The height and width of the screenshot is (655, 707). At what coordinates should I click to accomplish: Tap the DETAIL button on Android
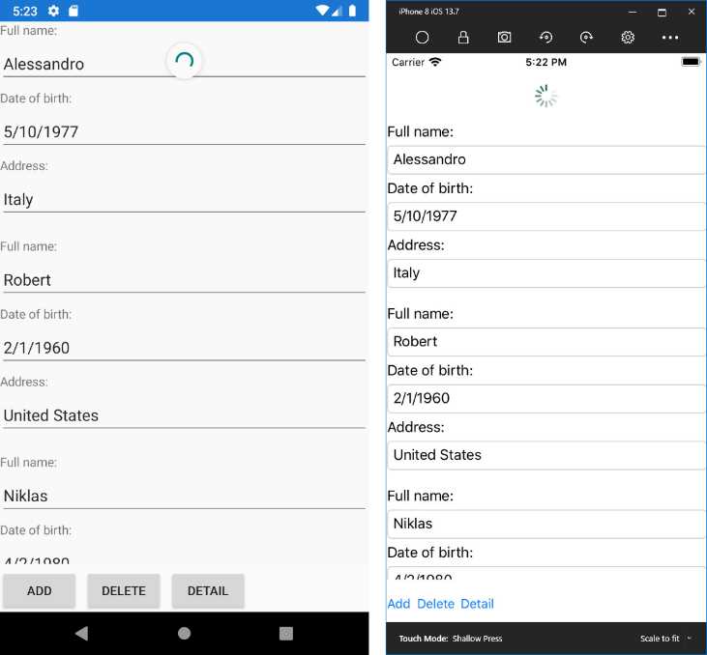point(208,590)
